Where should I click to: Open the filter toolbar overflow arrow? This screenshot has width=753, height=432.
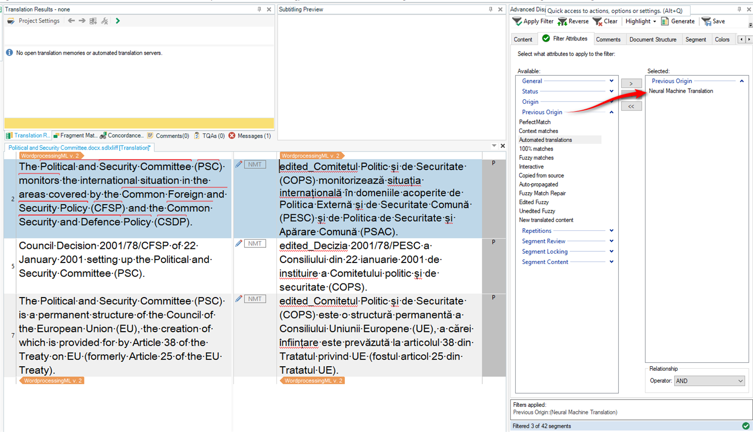[750, 25]
